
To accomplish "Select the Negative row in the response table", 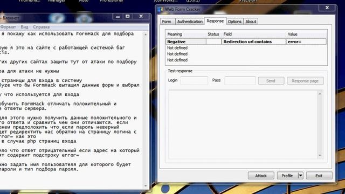I will pos(246,41).
